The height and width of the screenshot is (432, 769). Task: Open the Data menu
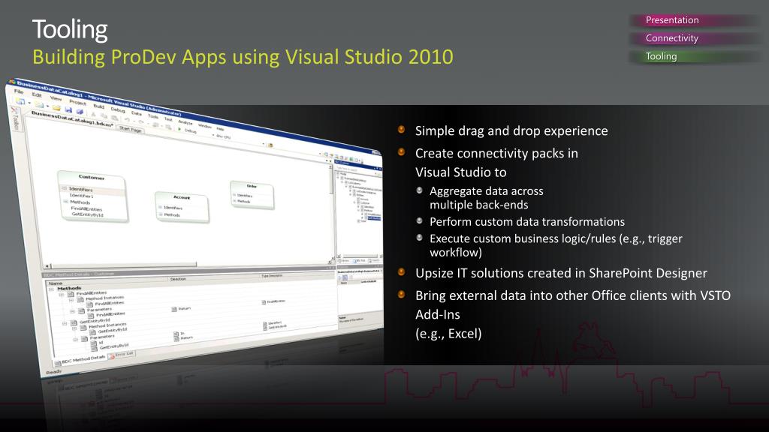point(137,114)
